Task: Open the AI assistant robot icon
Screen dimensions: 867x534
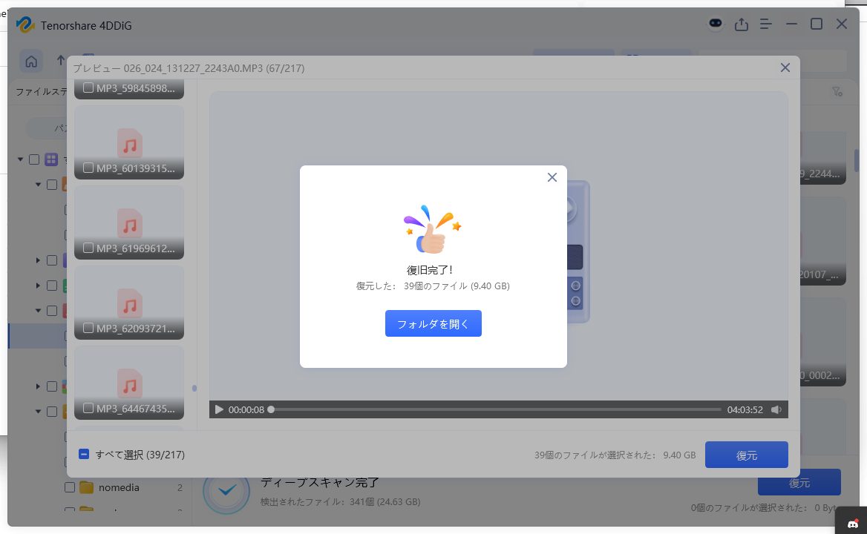Action: pyautogui.click(x=715, y=24)
